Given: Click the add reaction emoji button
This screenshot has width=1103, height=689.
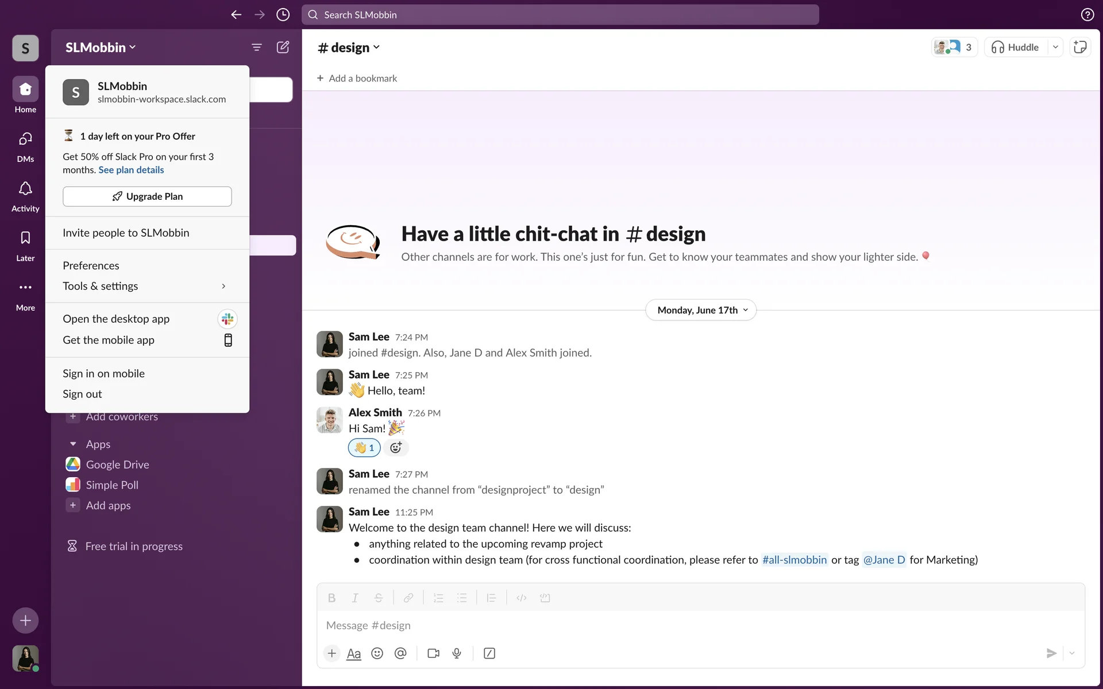Looking at the screenshot, I should coord(396,448).
